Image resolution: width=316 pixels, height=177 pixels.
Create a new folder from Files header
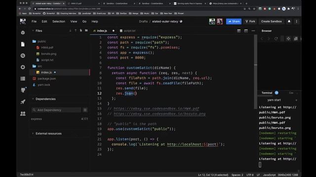coord(86,30)
